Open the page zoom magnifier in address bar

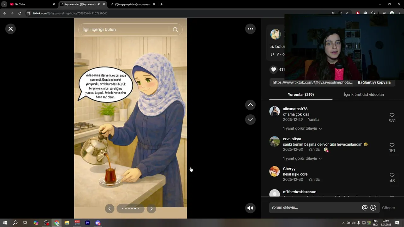tap(333, 13)
